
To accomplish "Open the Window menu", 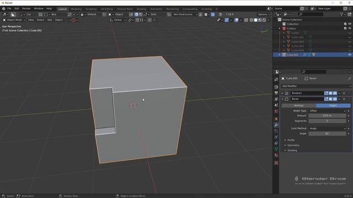I will tap(39, 9).
